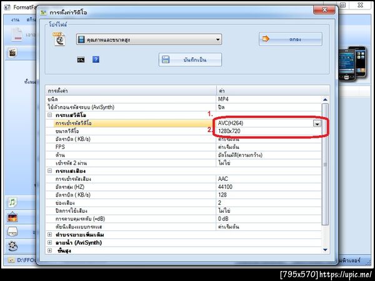The width and height of the screenshot is (375, 281).
Task: Expand the watermark (AviSynth) section
Action: 50,242
